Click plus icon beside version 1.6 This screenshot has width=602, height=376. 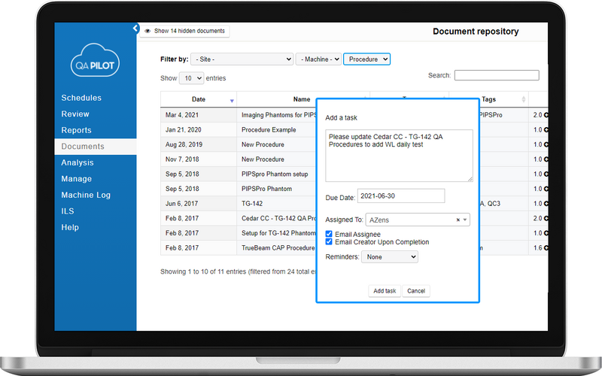547,247
